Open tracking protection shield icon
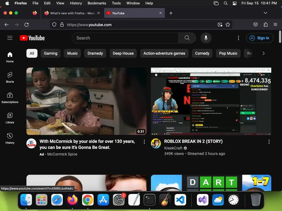 (x=54, y=24)
